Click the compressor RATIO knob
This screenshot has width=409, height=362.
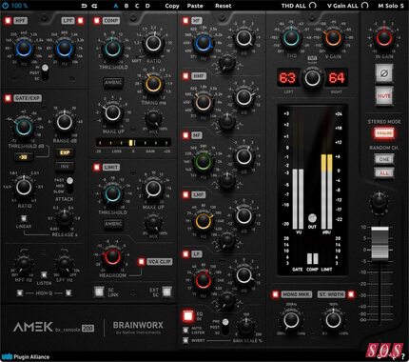point(153,43)
